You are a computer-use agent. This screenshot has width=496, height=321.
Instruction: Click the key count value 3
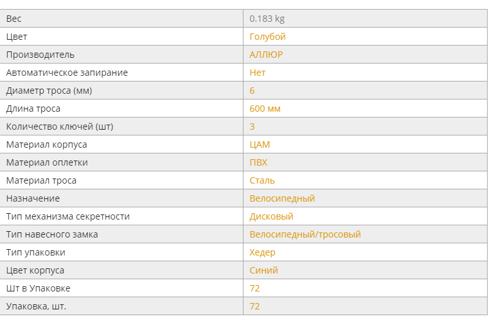[252, 126]
